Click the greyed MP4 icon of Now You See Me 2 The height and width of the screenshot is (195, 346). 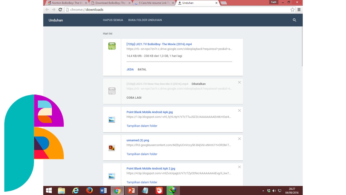point(112,91)
